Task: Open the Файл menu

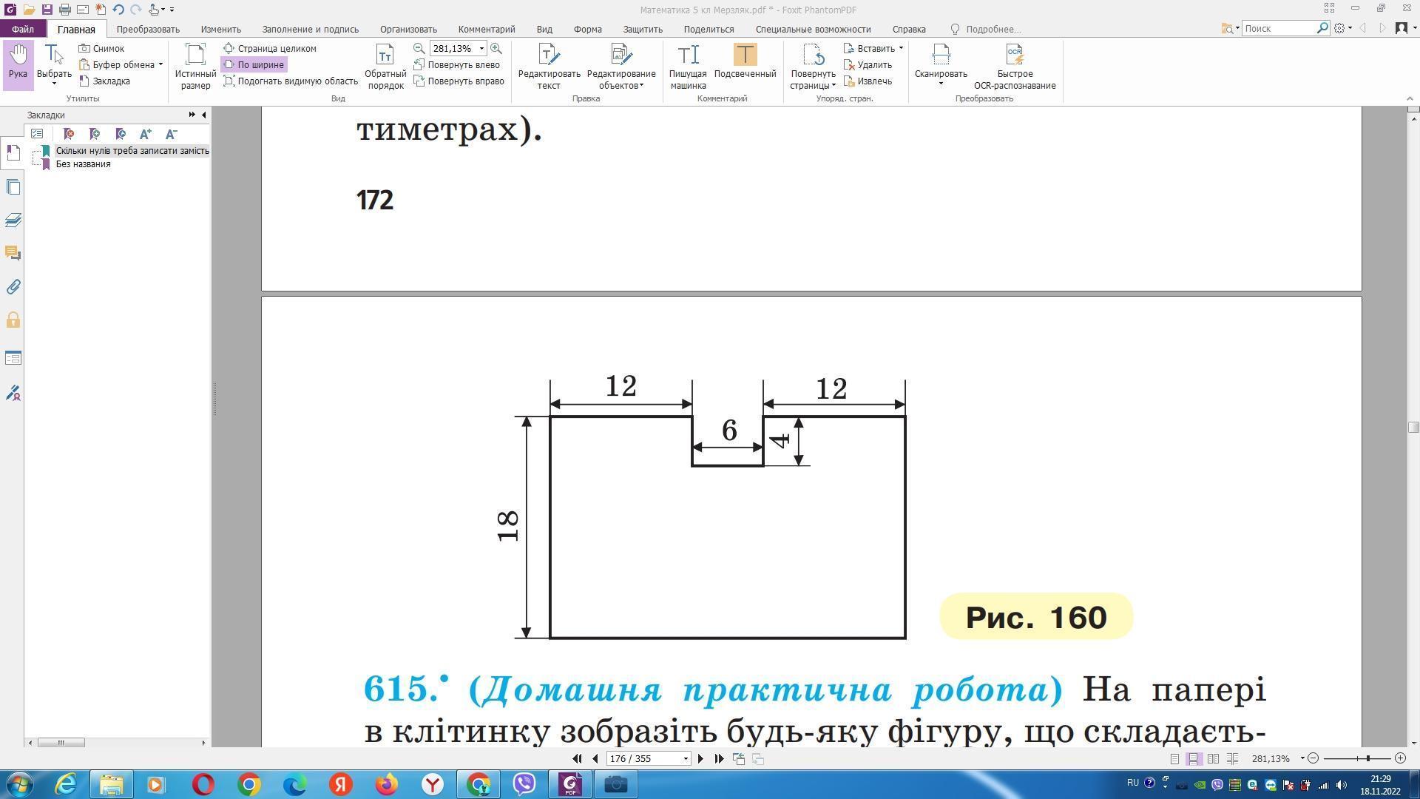Action: coord(22,29)
